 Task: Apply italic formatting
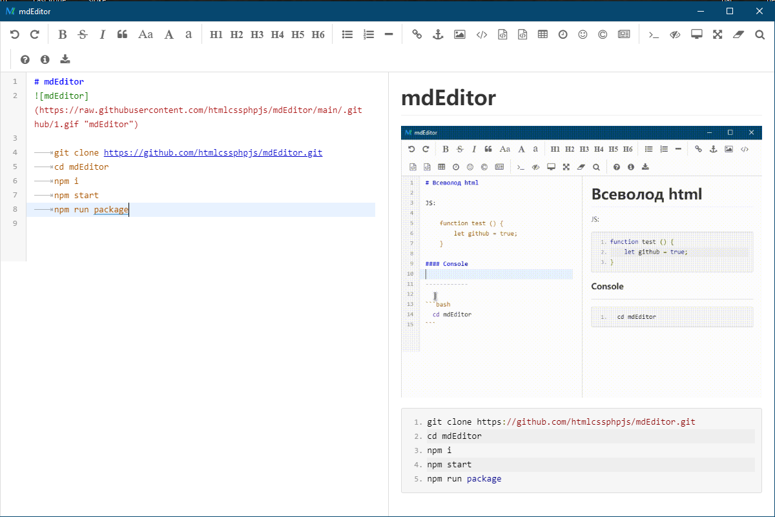coord(102,35)
